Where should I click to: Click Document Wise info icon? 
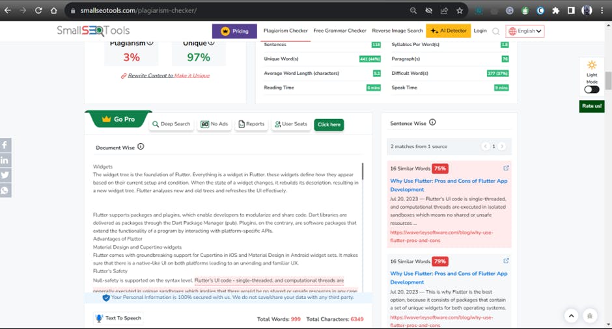pos(141,146)
